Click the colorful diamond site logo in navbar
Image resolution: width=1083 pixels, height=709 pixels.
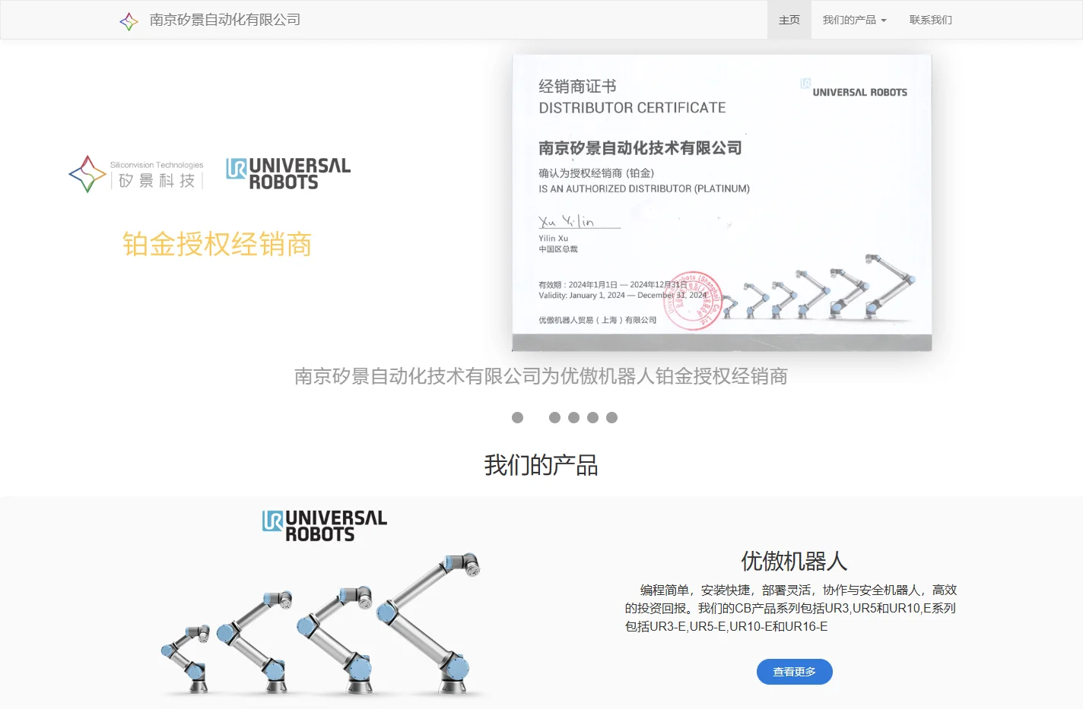(x=129, y=21)
